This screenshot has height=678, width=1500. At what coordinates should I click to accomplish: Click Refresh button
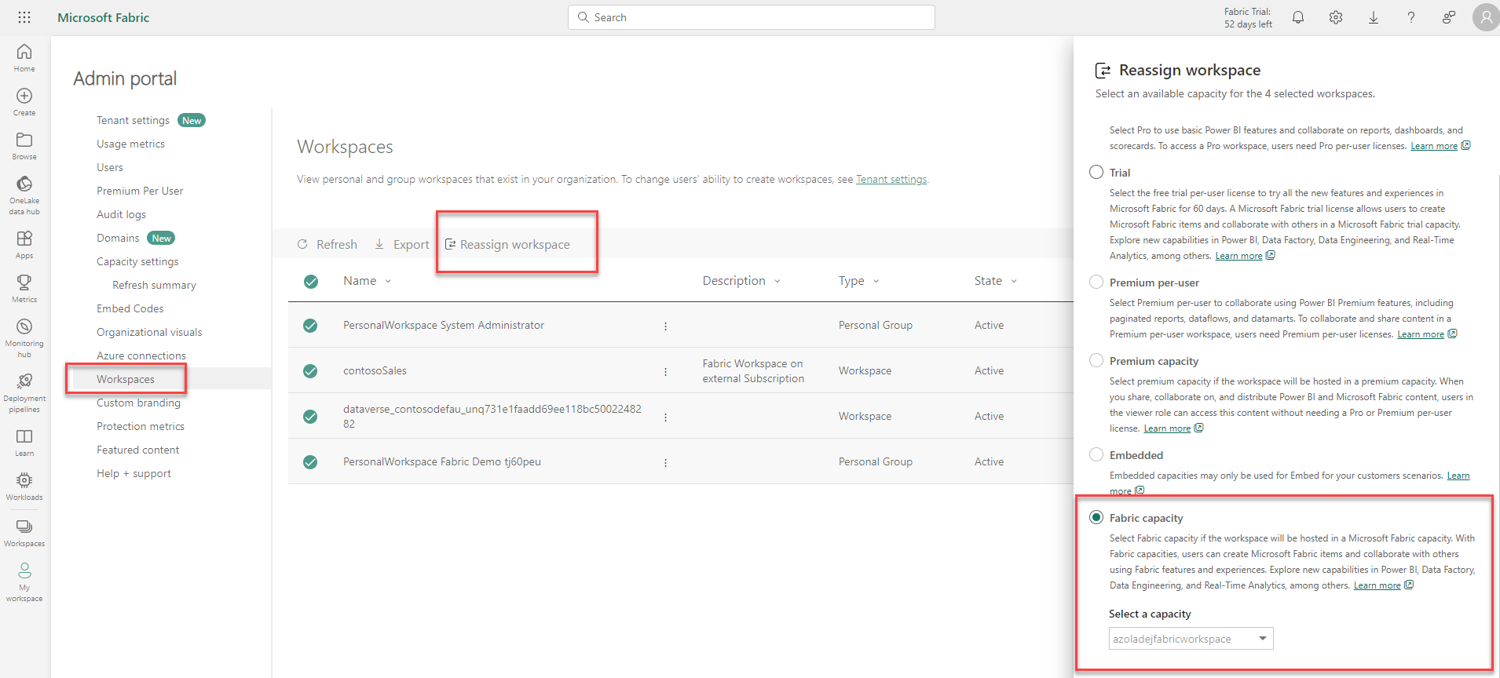pos(327,245)
